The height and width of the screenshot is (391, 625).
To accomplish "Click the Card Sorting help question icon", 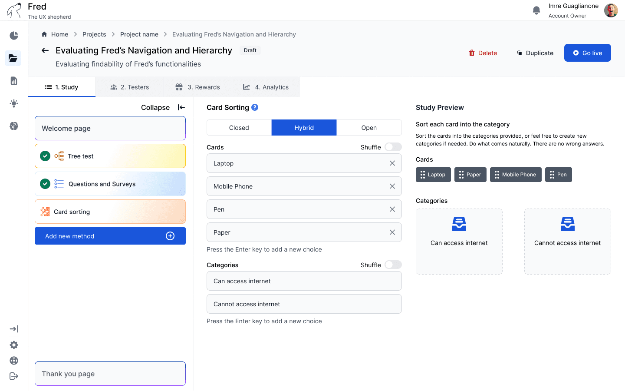I will pyautogui.click(x=255, y=107).
